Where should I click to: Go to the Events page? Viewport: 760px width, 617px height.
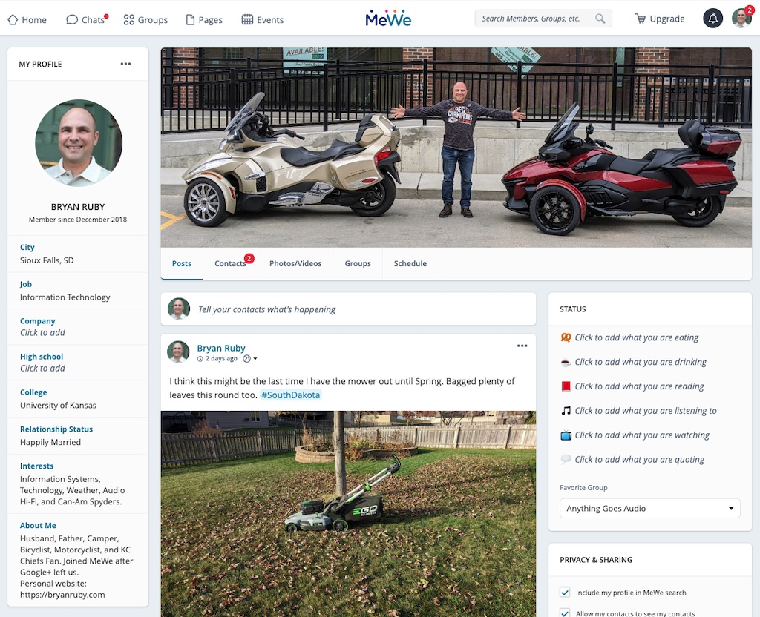[263, 20]
